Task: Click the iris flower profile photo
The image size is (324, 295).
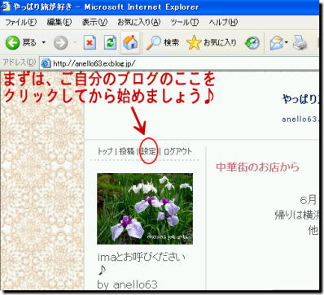Action: (x=145, y=209)
